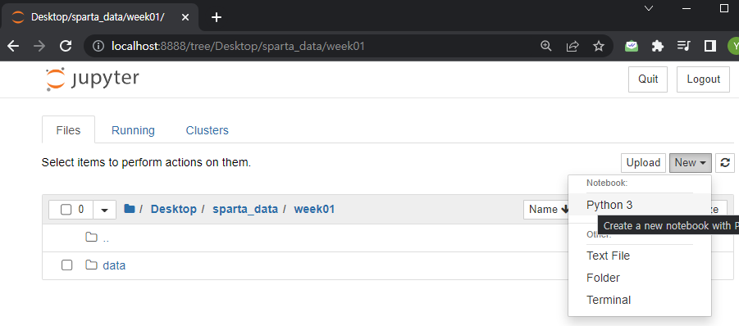
Task: Close the Desktop/sparta_data/week01 browser tab
Action: point(185,17)
